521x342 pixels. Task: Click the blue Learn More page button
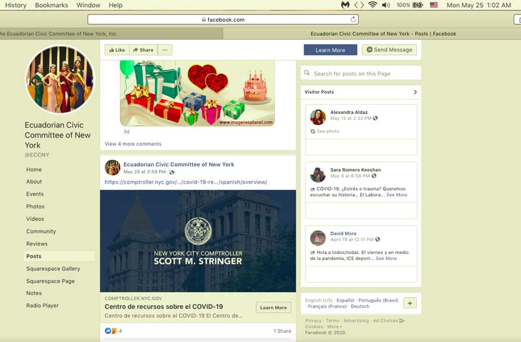coord(330,50)
